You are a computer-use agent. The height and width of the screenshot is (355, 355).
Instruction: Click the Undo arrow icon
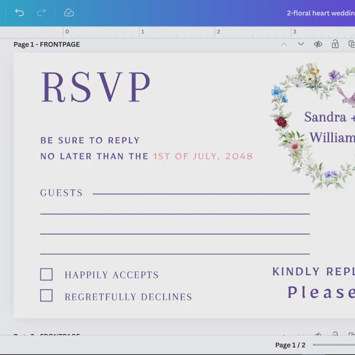click(x=19, y=13)
